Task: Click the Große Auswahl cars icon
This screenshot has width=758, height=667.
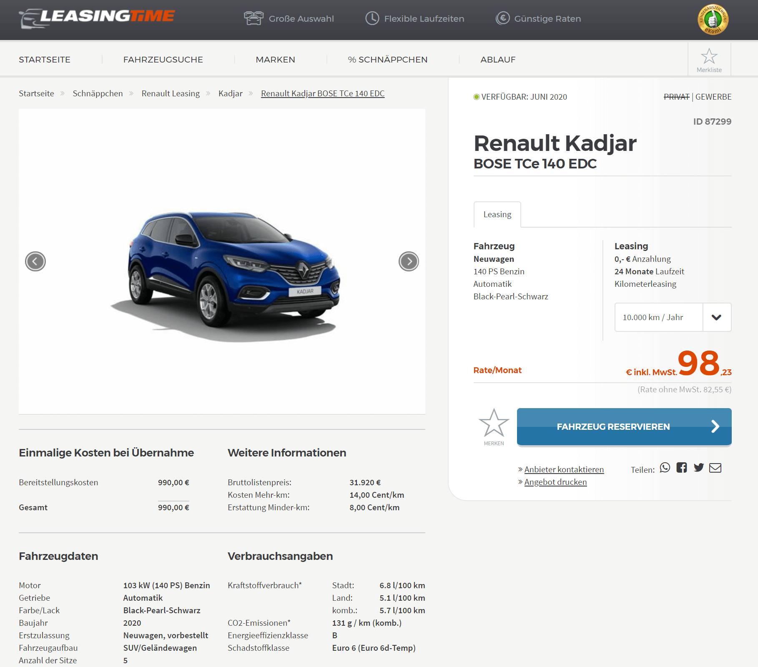Action: point(254,18)
